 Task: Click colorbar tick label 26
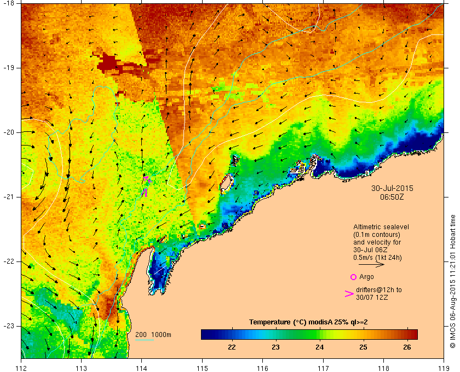(x=407, y=347)
